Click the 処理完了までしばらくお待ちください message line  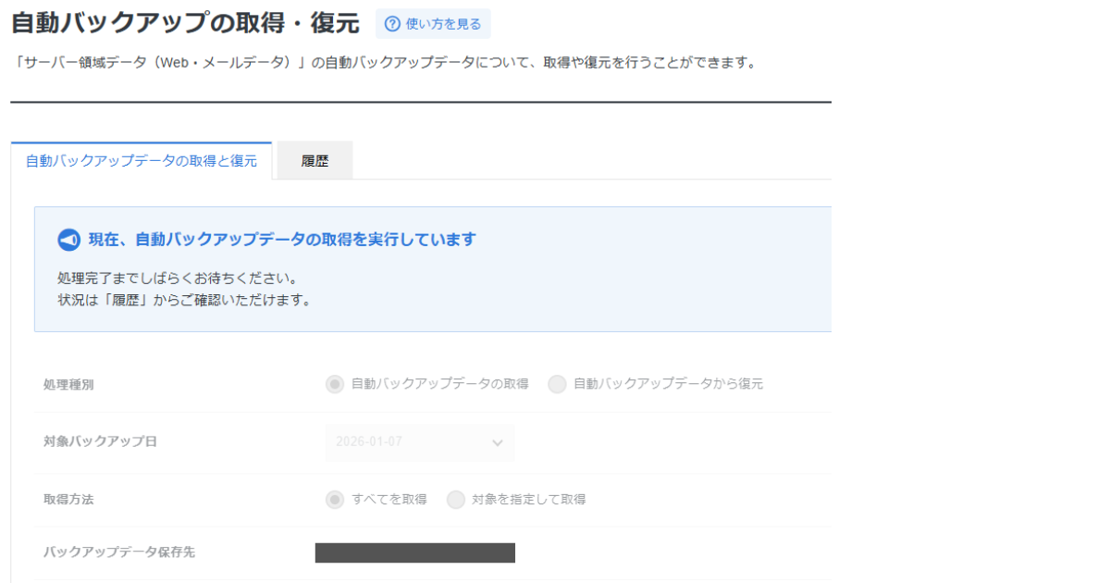click(177, 279)
